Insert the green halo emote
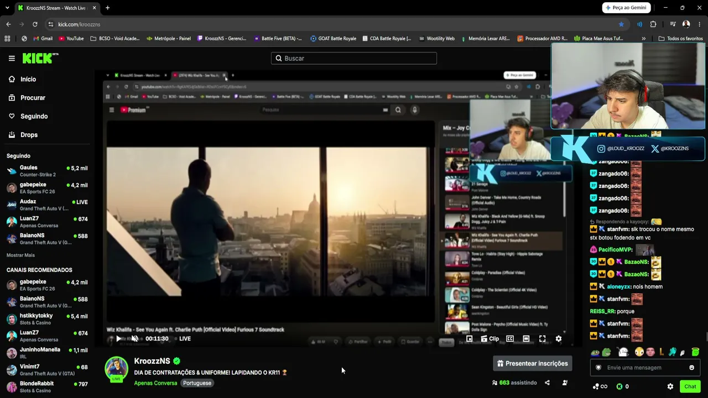The image size is (708, 398). pos(695,352)
